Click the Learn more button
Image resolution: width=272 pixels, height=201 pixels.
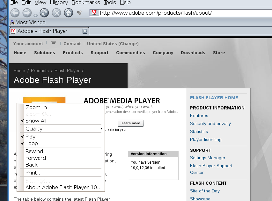click(131, 123)
